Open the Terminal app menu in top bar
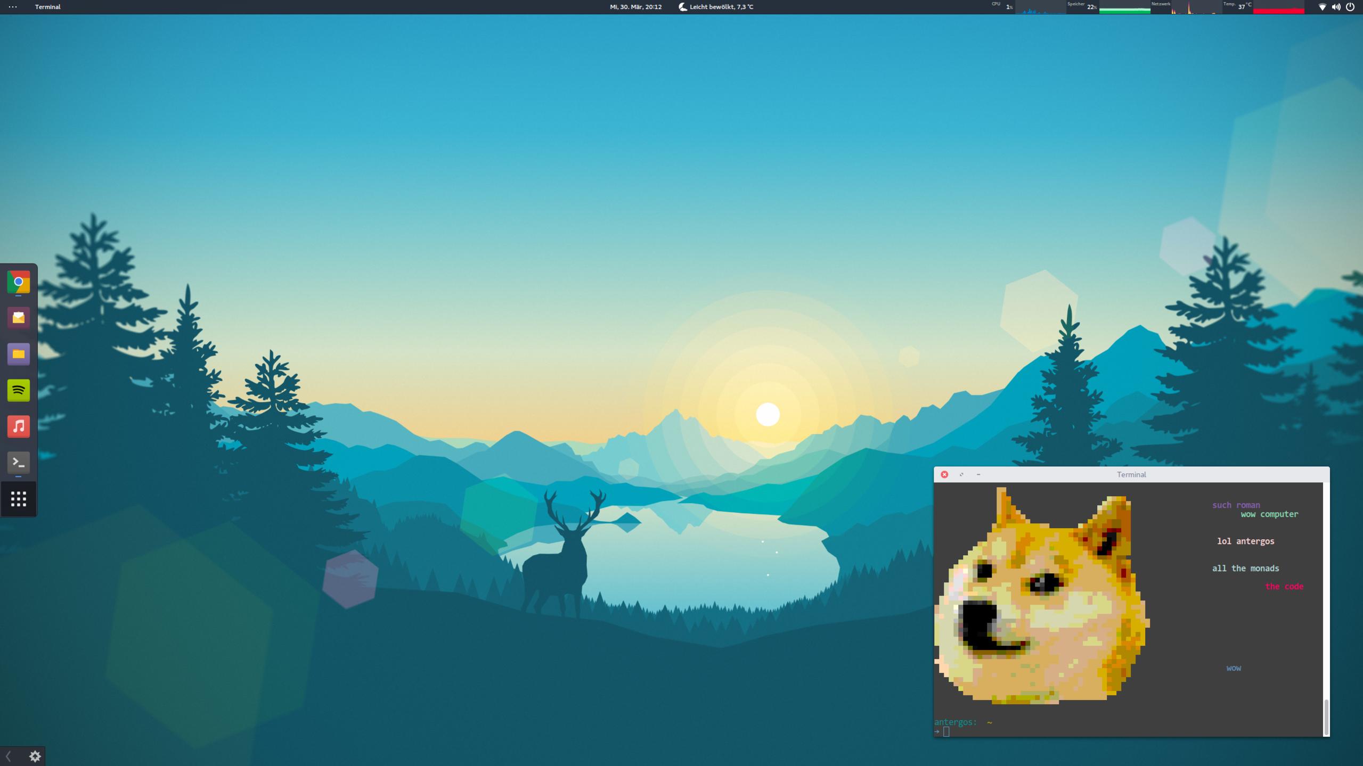 [47, 7]
